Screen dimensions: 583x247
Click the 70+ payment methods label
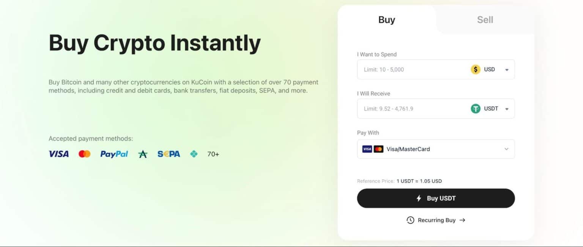[213, 154]
